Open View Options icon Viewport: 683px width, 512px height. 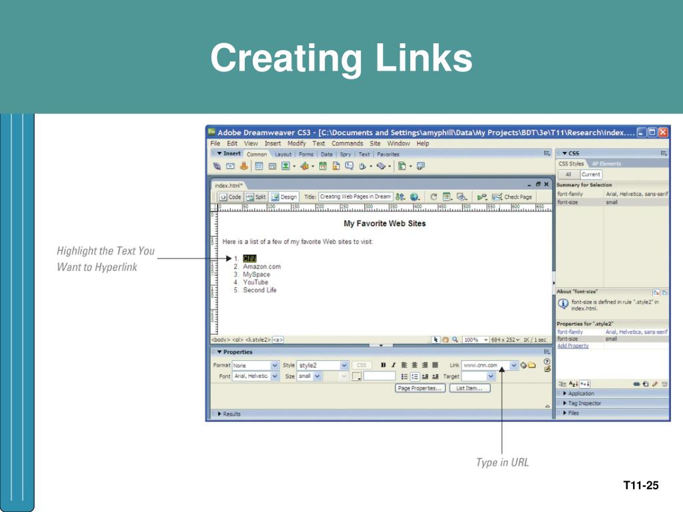click(x=446, y=197)
